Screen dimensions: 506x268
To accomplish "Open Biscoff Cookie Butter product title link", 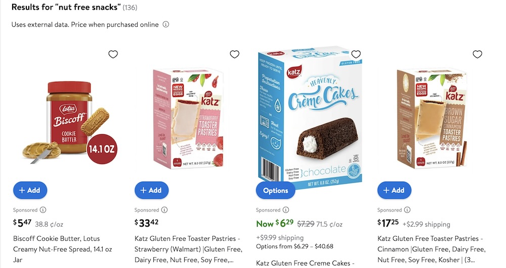I will click(63, 249).
